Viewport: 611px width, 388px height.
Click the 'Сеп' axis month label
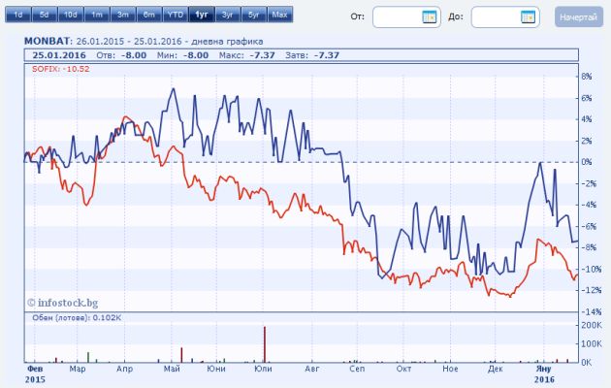click(x=357, y=369)
